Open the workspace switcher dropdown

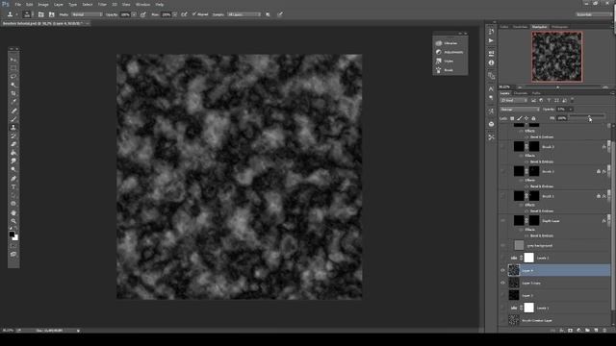coord(593,14)
